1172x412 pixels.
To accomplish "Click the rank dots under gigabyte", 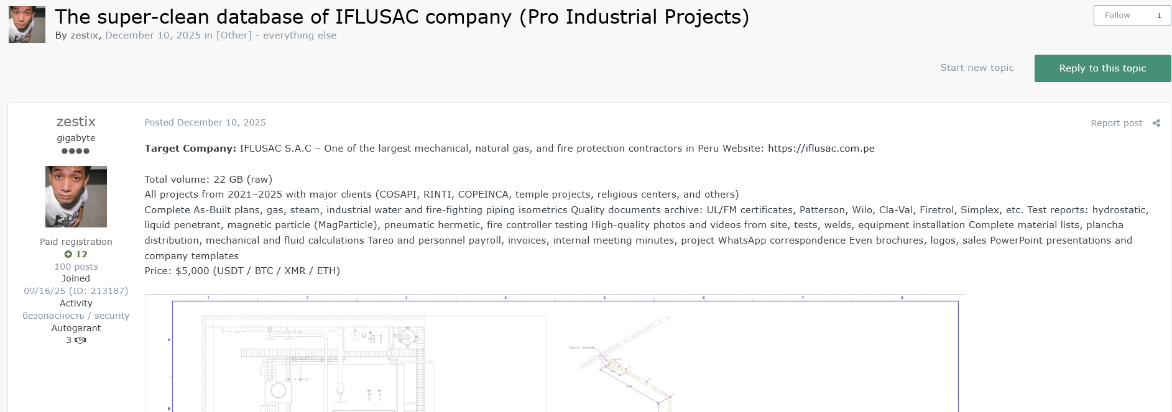I will pos(76,151).
